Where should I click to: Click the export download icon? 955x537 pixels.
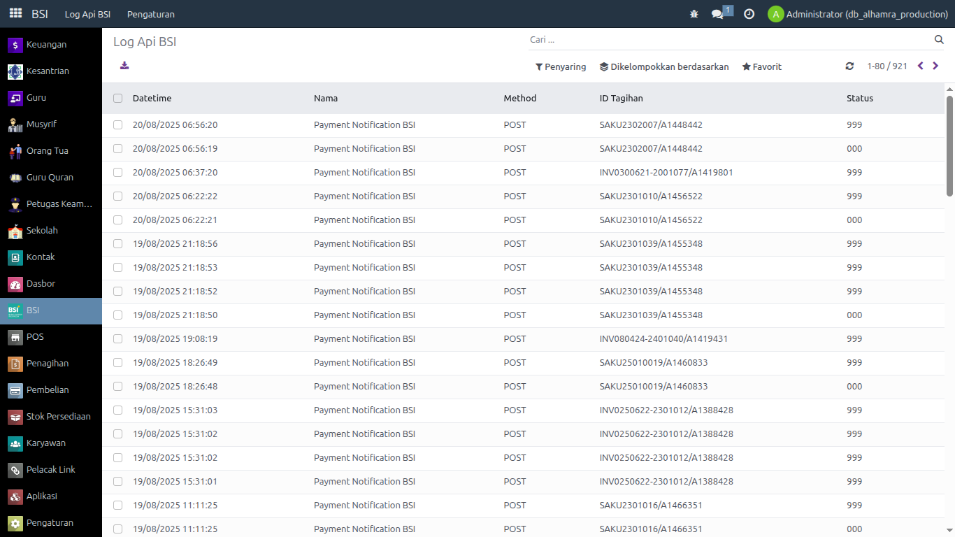[x=124, y=66]
